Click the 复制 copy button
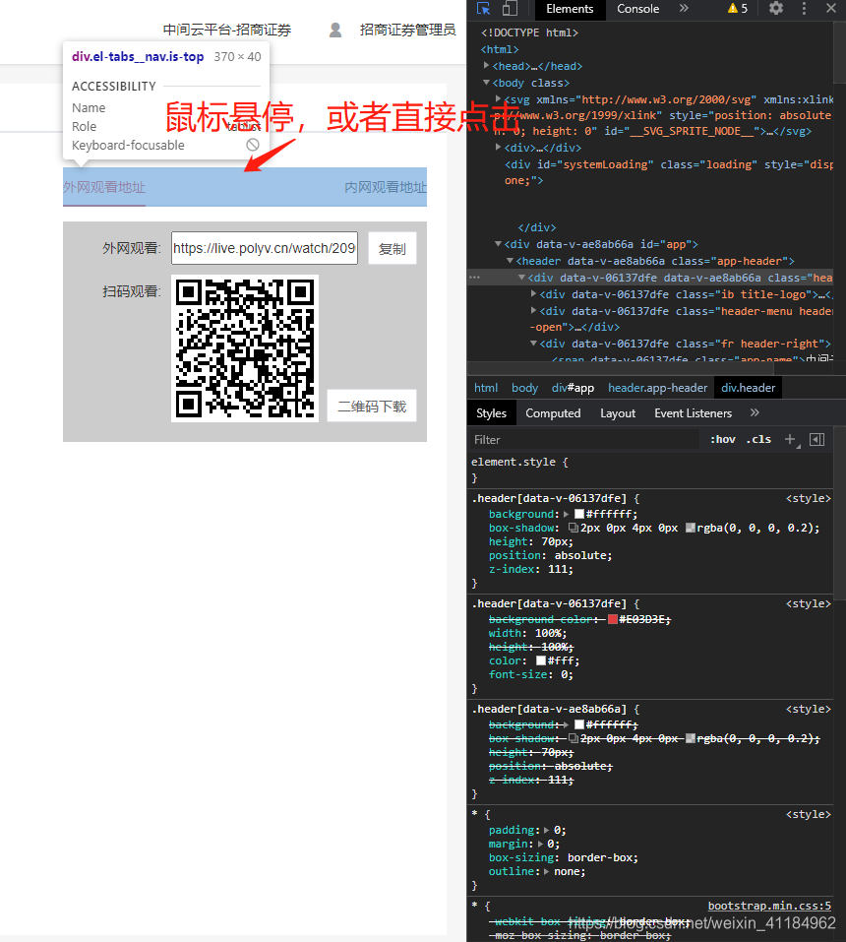The image size is (846, 942). tap(393, 248)
